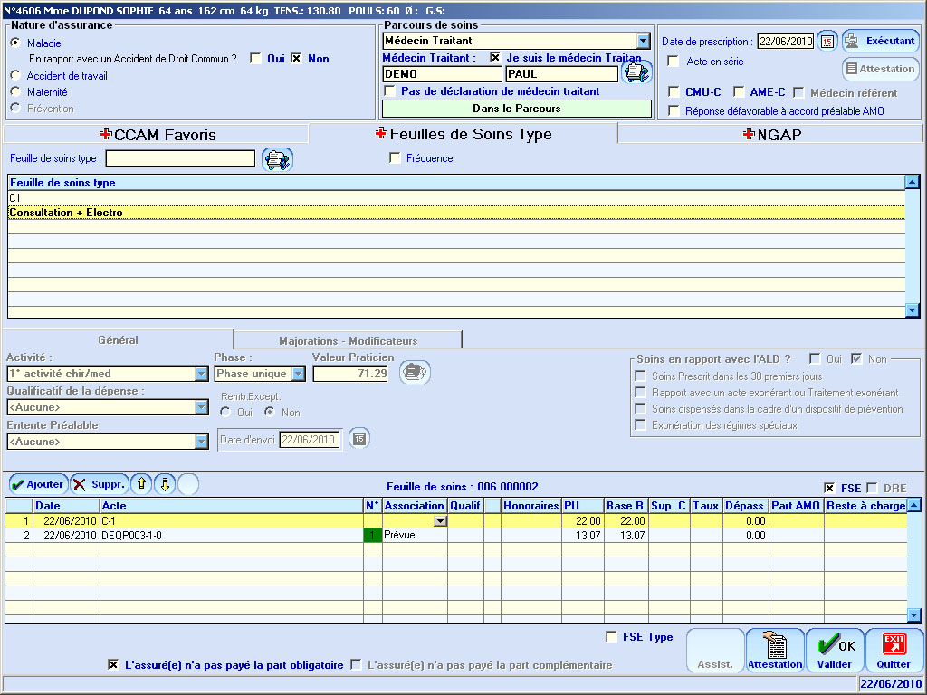Click search icon next to Feuille de soins type
The width and height of the screenshot is (927, 695).
[x=276, y=159]
